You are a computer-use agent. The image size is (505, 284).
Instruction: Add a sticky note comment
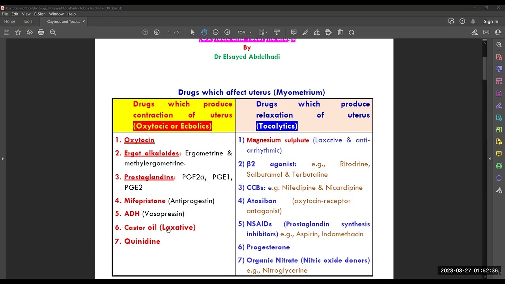294,32
